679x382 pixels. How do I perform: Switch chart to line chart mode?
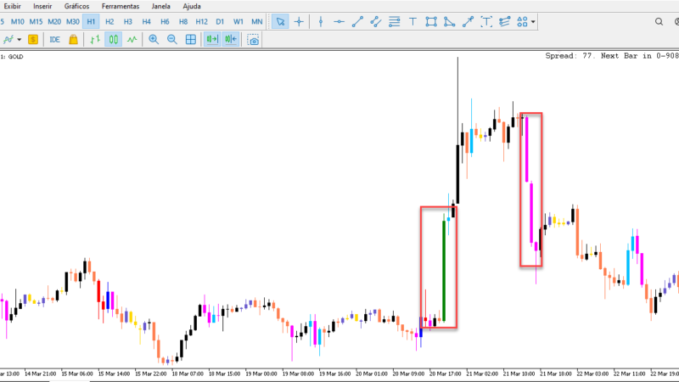pos(132,40)
